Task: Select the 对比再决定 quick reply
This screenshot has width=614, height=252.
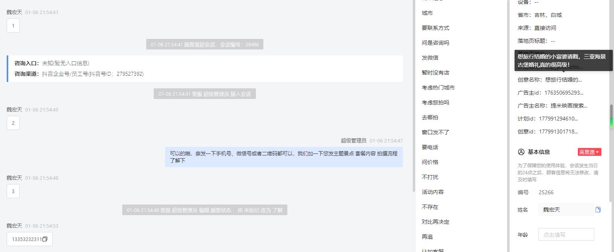Action: tap(436, 222)
